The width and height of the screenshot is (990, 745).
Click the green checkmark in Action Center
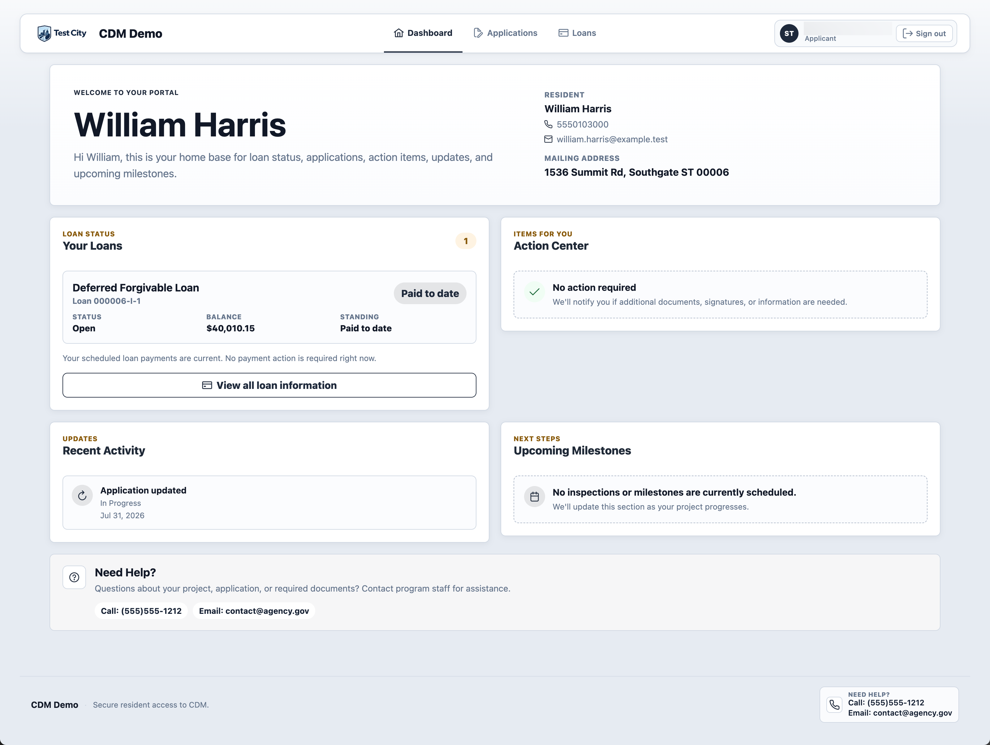[x=534, y=292]
